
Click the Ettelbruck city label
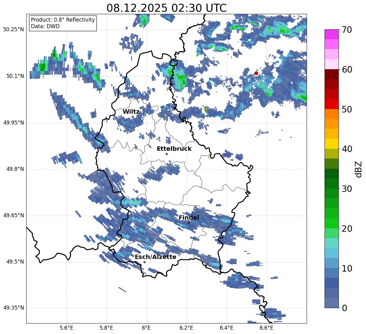pos(174,149)
